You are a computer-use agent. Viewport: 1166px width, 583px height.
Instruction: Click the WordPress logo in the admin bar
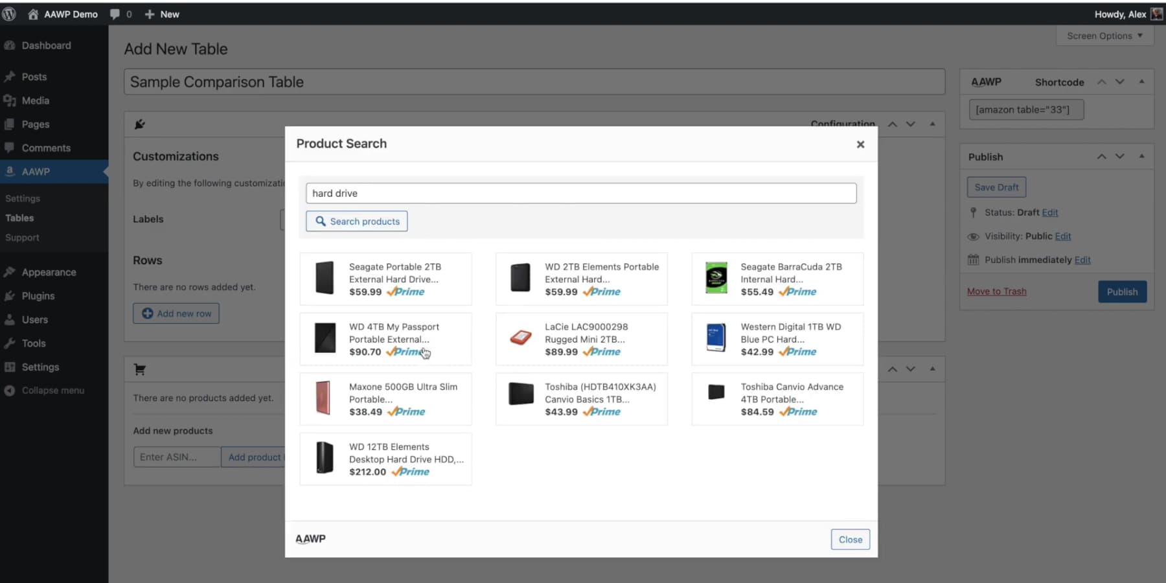[x=9, y=14]
